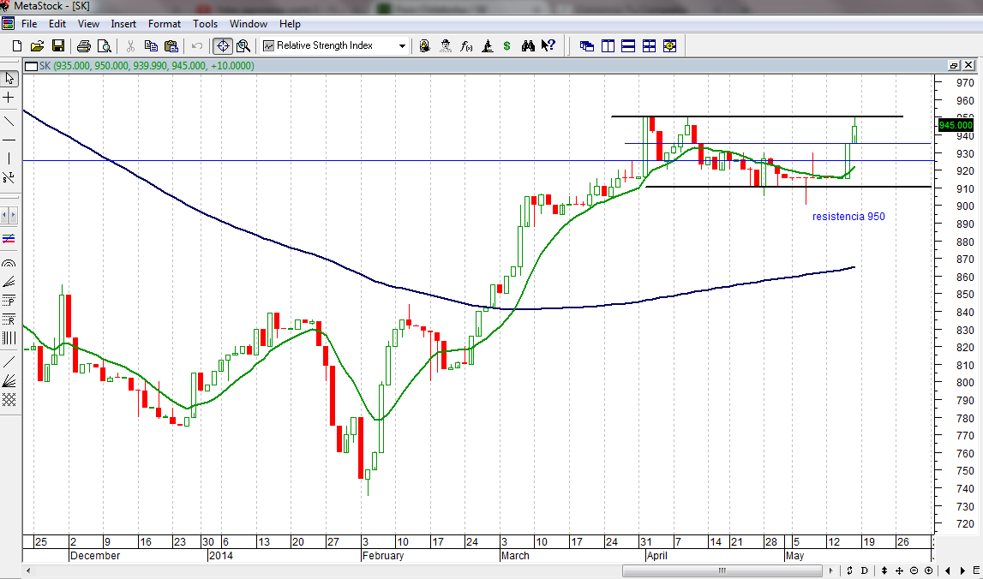Image resolution: width=983 pixels, height=579 pixels.
Task: Click the refresh/rescale arrows icon
Action: (x=850, y=570)
